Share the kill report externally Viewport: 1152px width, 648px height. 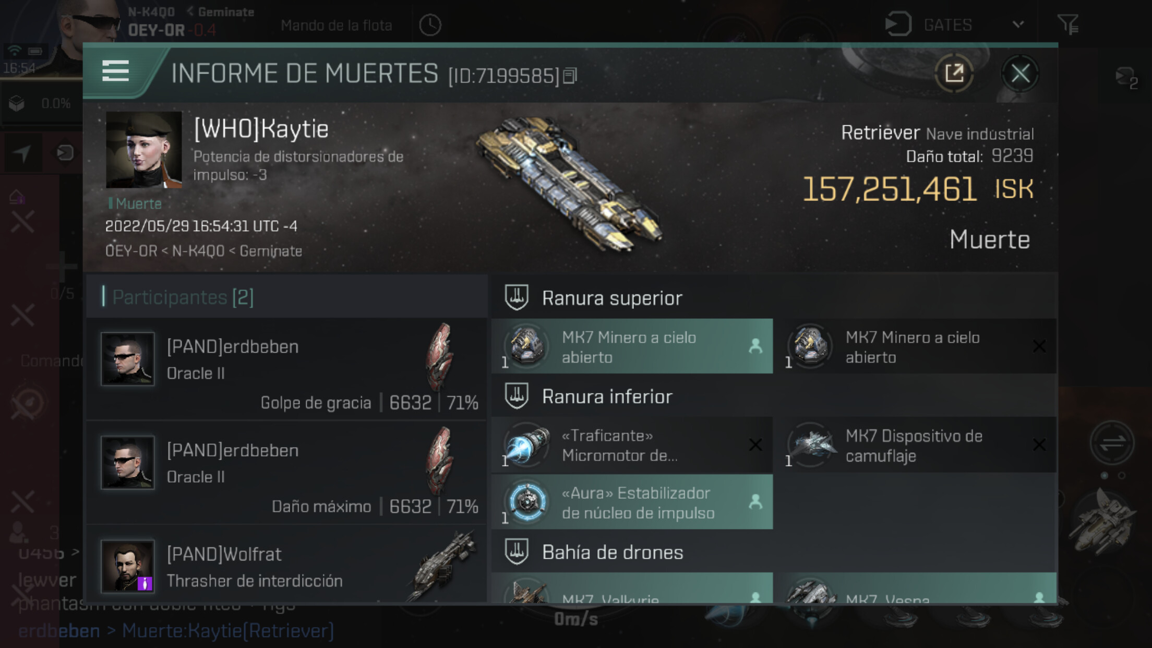point(954,73)
